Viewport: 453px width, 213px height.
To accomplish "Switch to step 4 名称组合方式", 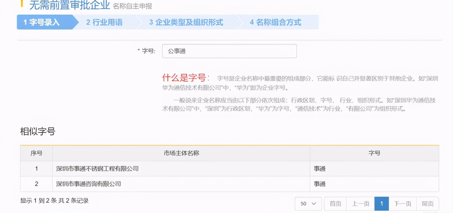I will click(x=275, y=22).
